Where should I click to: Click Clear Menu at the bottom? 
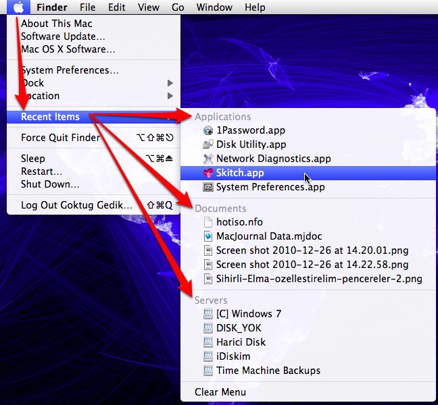coord(220,392)
